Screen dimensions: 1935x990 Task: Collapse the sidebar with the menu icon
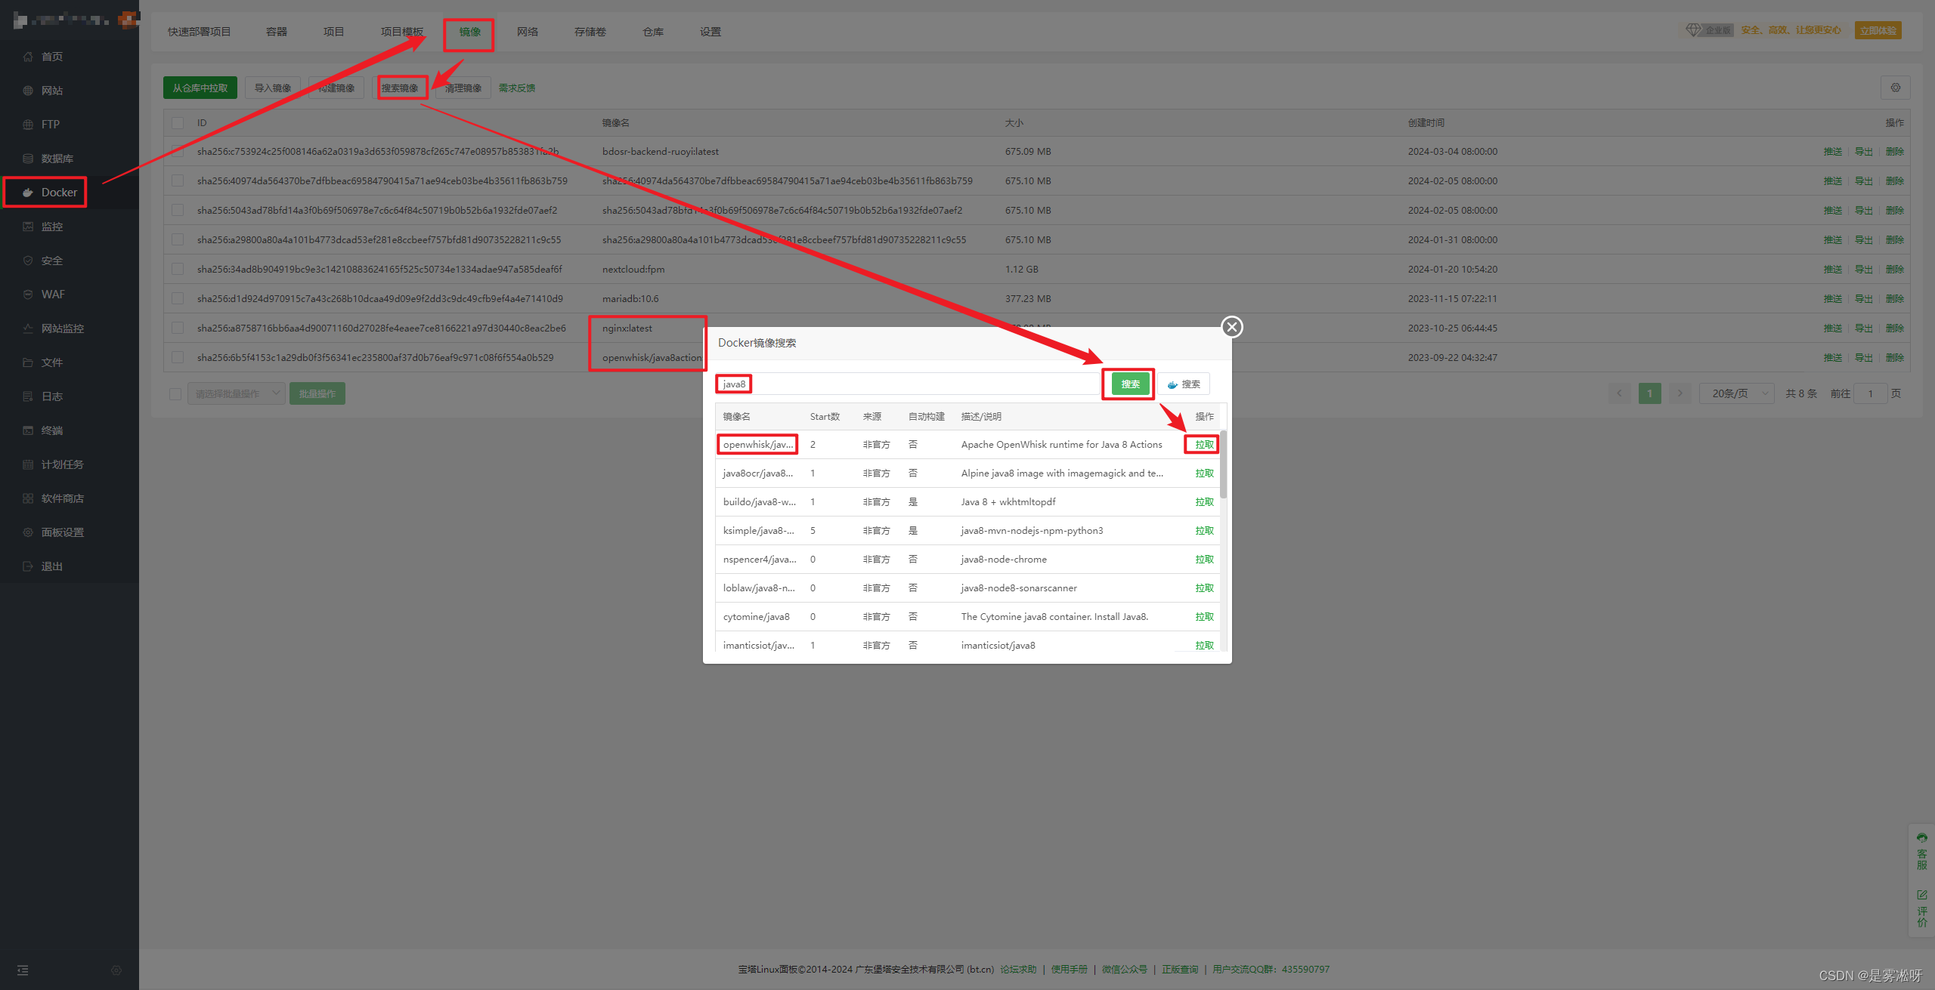(23, 970)
